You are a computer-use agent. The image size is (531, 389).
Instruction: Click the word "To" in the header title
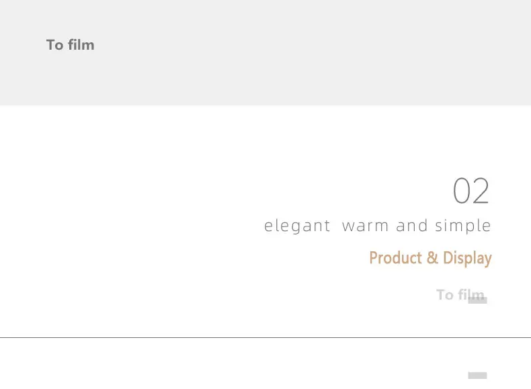(55, 45)
